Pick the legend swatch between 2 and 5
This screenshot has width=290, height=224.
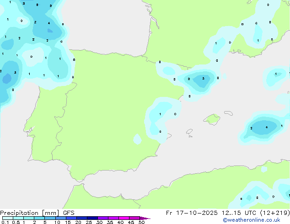point(39,218)
